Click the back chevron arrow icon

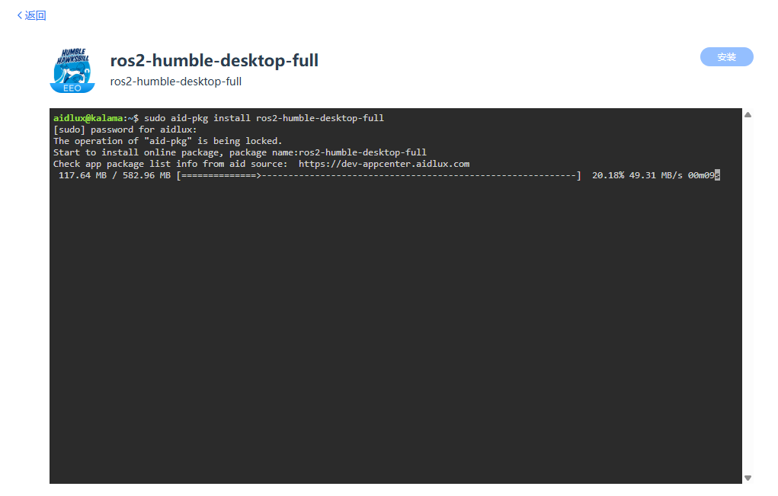click(x=19, y=15)
